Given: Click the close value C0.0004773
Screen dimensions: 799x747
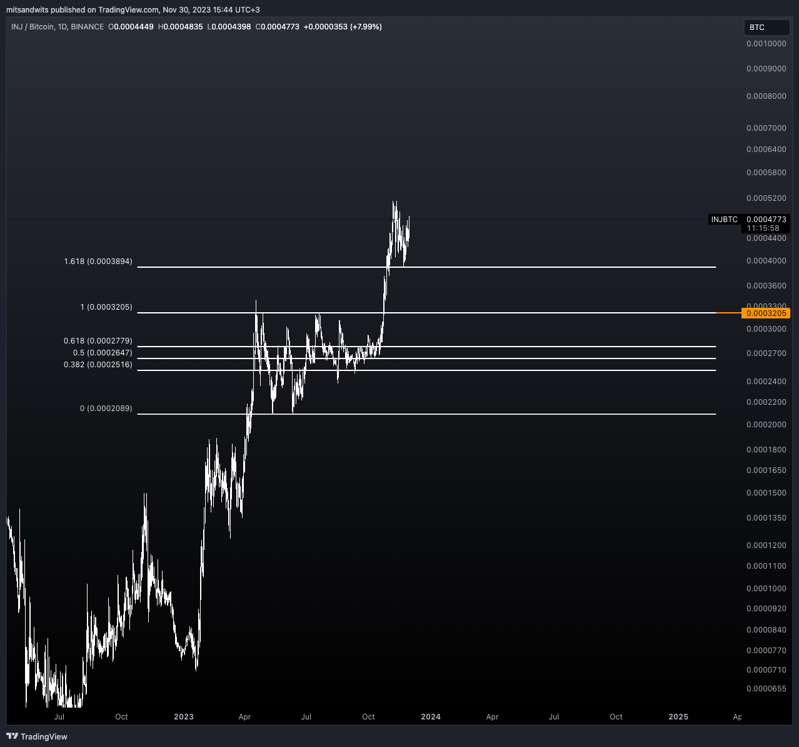Looking at the screenshot, I should pos(278,27).
